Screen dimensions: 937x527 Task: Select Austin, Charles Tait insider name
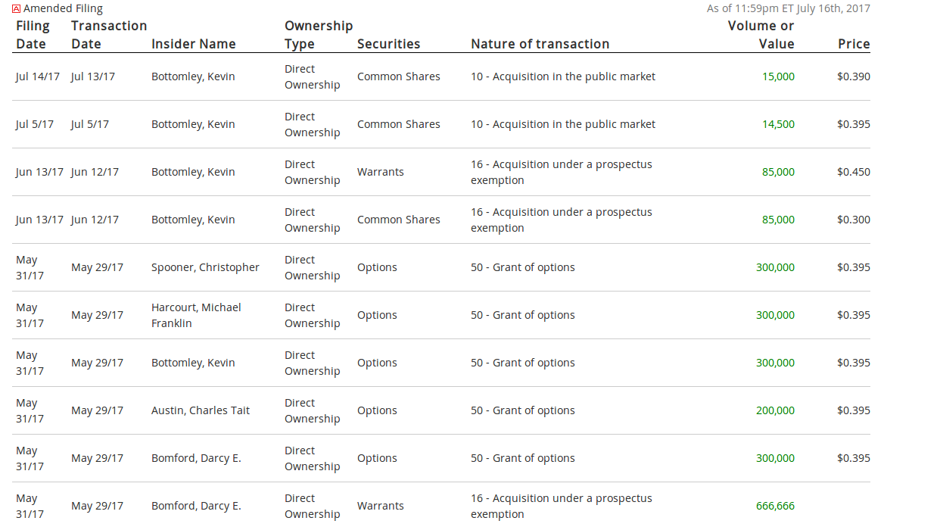(x=201, y=410)
